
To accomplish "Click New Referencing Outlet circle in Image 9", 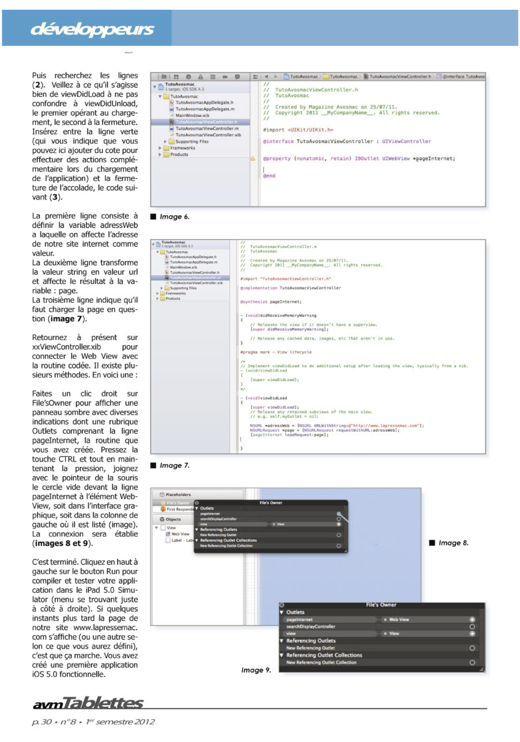I will coord(472,648).
